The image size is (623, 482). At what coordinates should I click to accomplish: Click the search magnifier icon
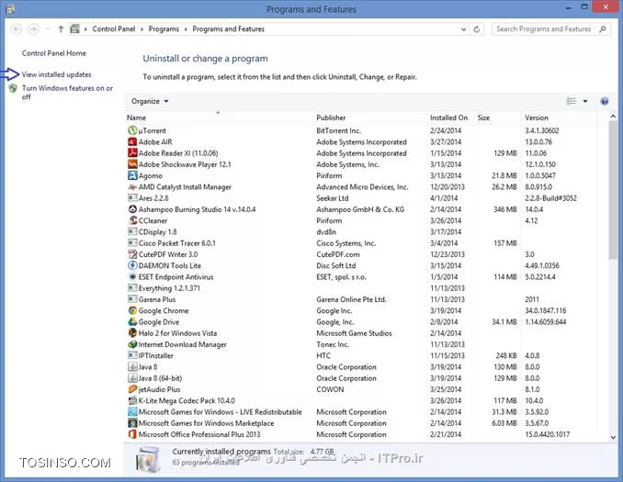603,29
